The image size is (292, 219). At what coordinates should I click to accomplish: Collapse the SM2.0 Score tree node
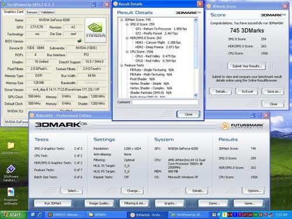point(127,25)
